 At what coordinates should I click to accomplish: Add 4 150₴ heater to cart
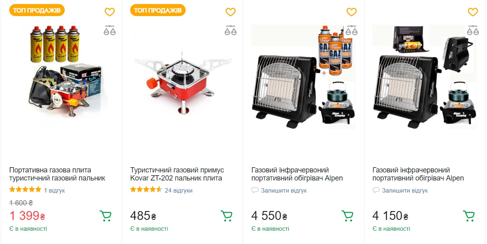[469, 216]
